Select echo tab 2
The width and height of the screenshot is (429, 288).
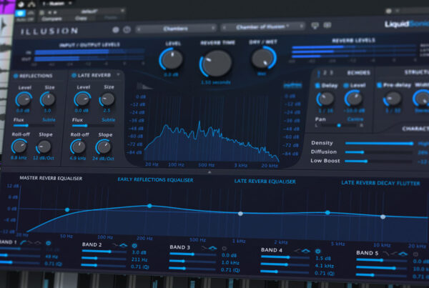pos(325,73)
